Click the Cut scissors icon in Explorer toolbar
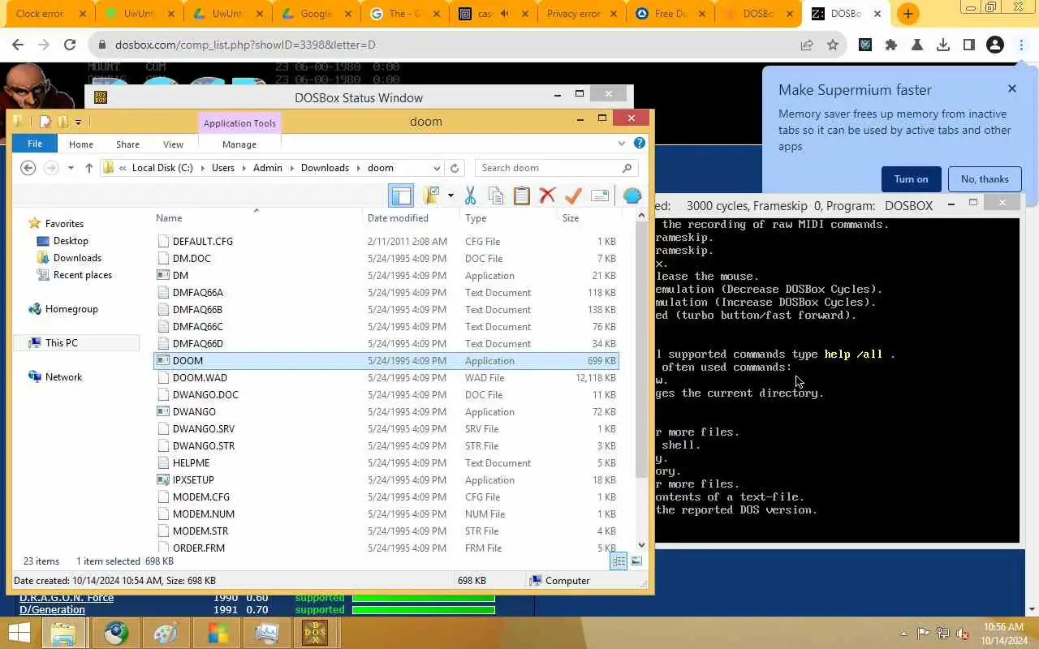Screen dimensions: 1039x649 pos(470,196)
